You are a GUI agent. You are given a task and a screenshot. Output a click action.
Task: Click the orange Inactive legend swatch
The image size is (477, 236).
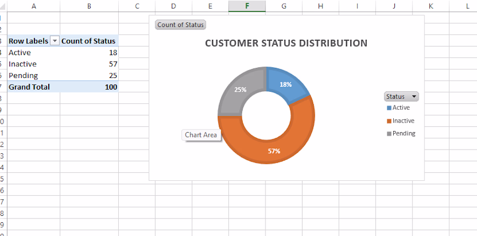(x=389, y=121)
